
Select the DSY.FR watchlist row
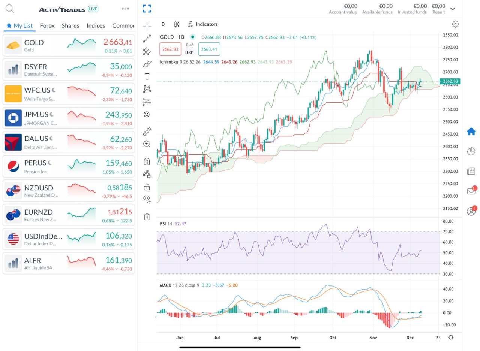(x=69, y=70)
